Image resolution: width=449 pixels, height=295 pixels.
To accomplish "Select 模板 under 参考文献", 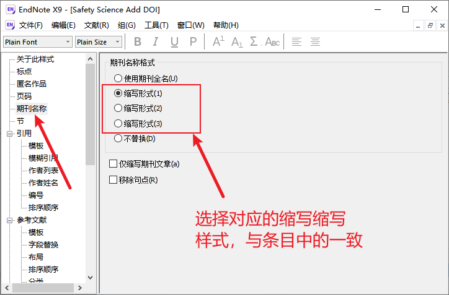I will tap(36, 233).
